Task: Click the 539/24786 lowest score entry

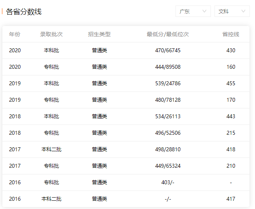Action: click(x=168, y=83)
